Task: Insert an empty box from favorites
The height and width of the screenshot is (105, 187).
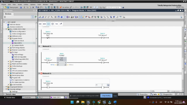Action: [53, 24]
